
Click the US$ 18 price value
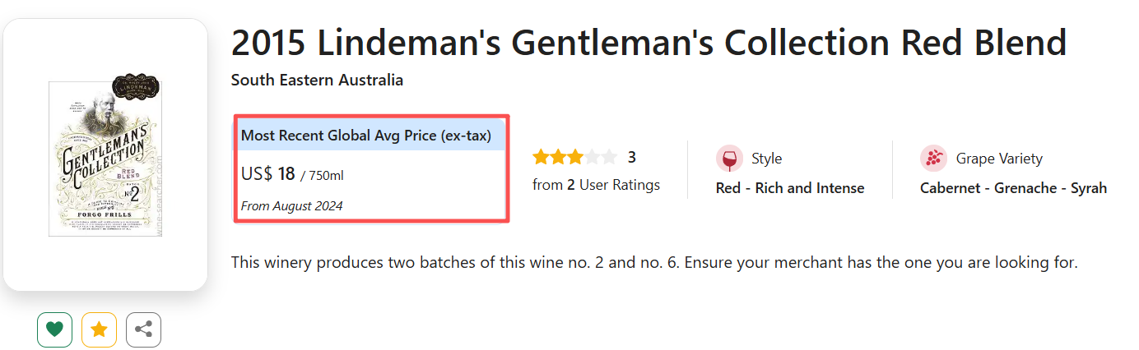(269, 174)
